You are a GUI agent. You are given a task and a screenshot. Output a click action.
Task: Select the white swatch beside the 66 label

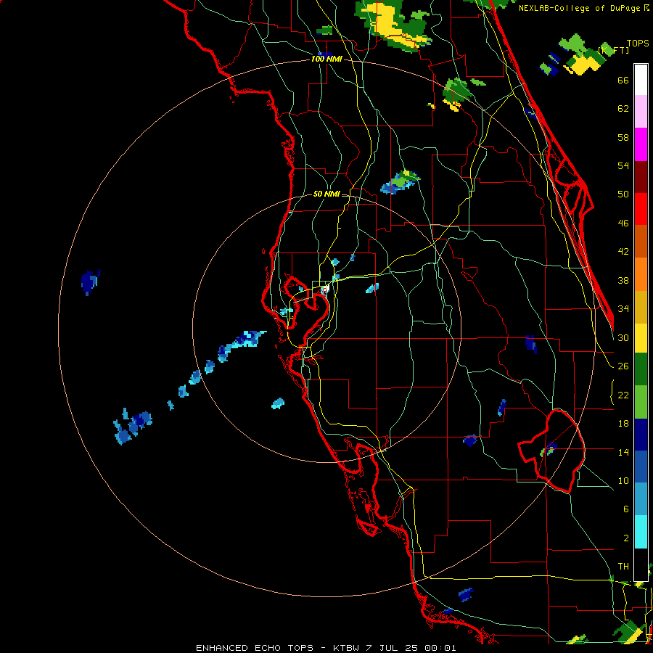(x=641, y=80)
